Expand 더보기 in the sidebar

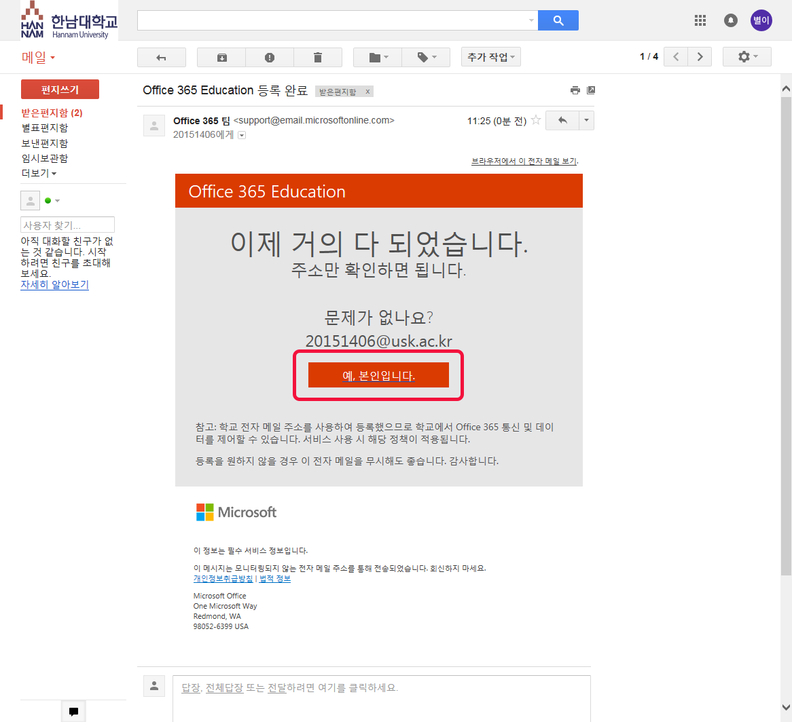[x=39, y=173]
